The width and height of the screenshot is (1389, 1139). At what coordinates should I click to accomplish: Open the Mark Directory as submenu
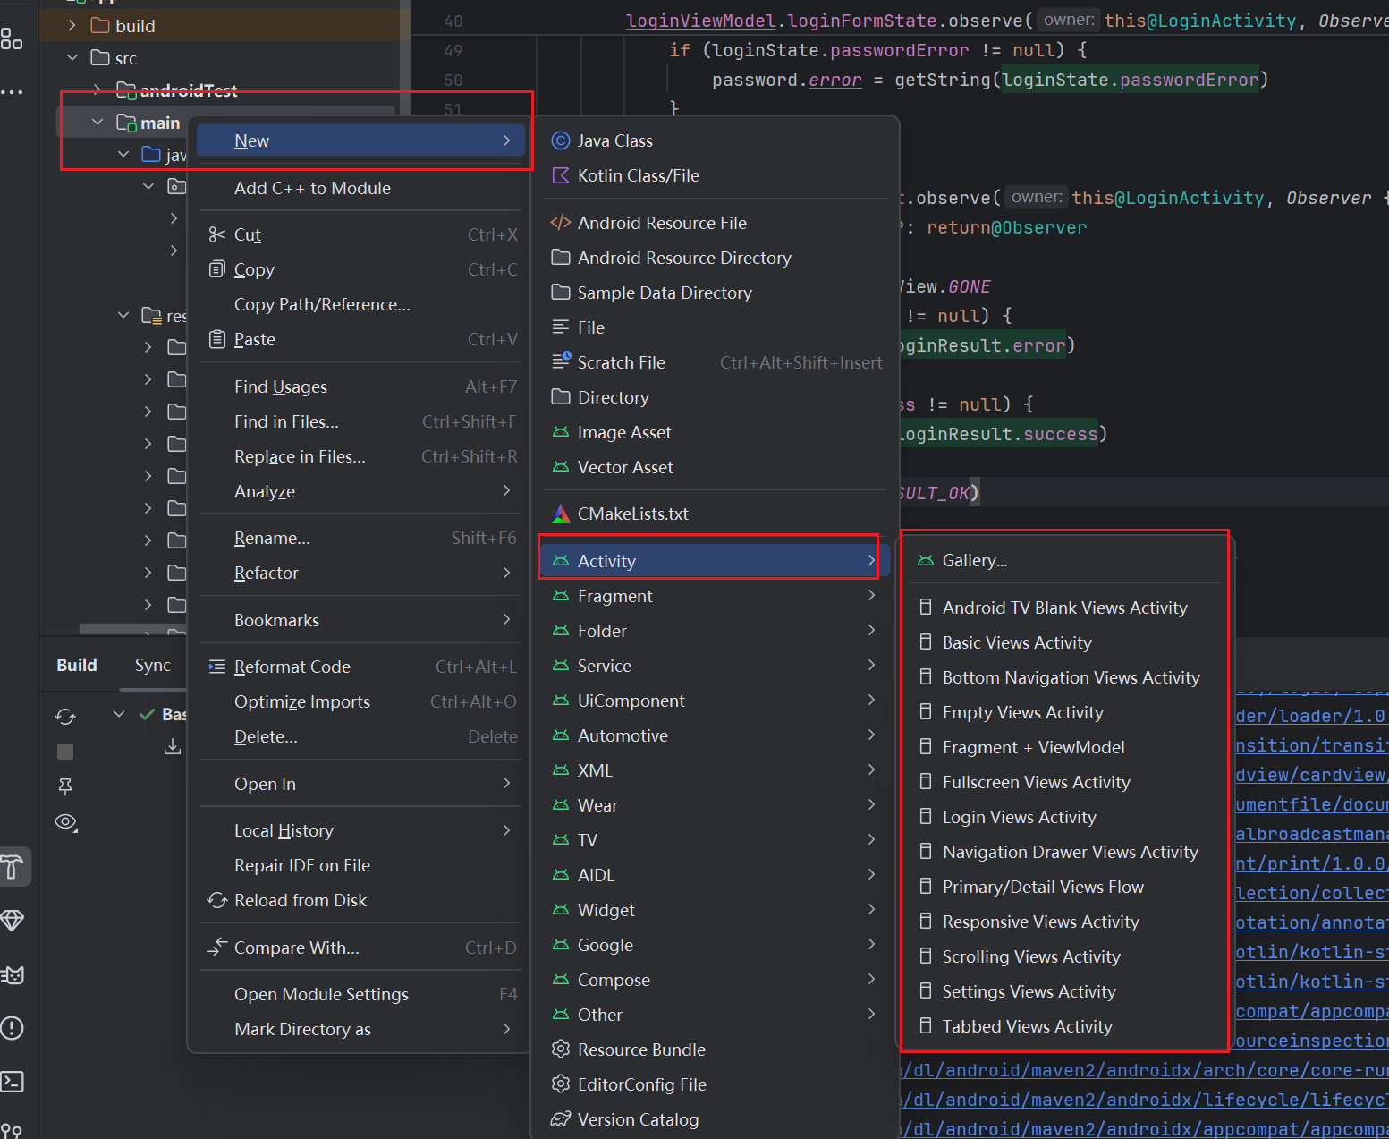pos(361,1029)
